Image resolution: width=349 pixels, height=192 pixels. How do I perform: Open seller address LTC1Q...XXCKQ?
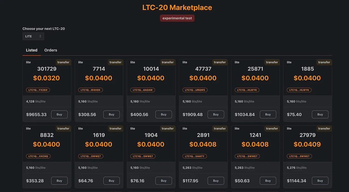[38, 156]
